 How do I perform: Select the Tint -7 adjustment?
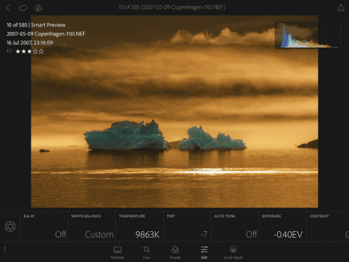187,226
